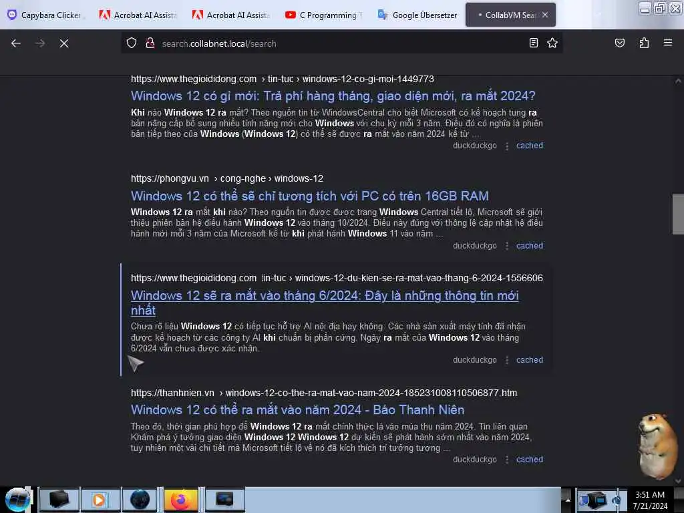
Task: Open the '16GB RAM' result link
Action: (x=310, y=196)
